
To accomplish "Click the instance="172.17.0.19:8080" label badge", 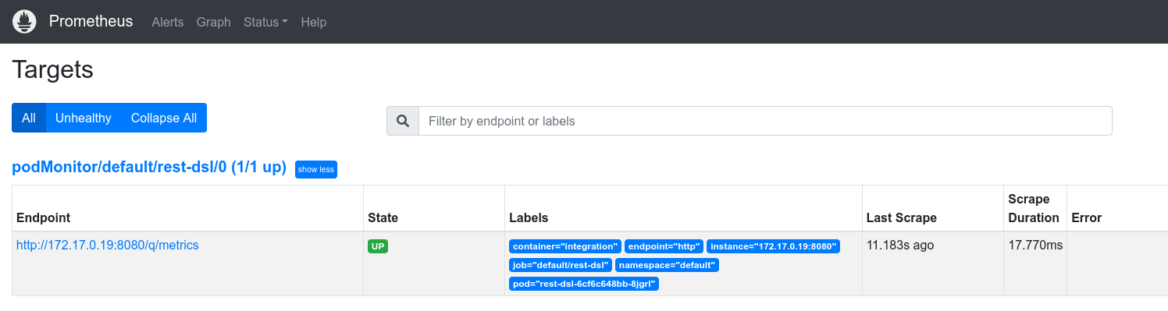I will coord(774,246).
